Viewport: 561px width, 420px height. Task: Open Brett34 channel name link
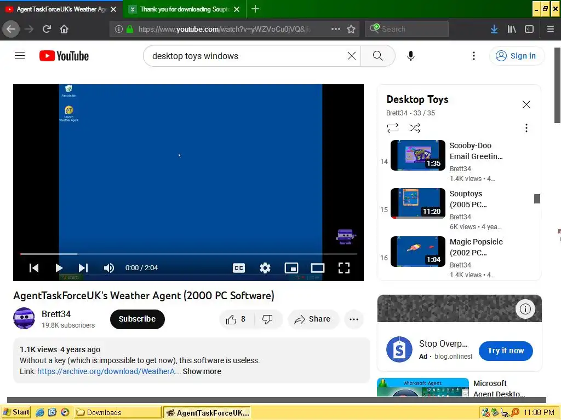56,314
